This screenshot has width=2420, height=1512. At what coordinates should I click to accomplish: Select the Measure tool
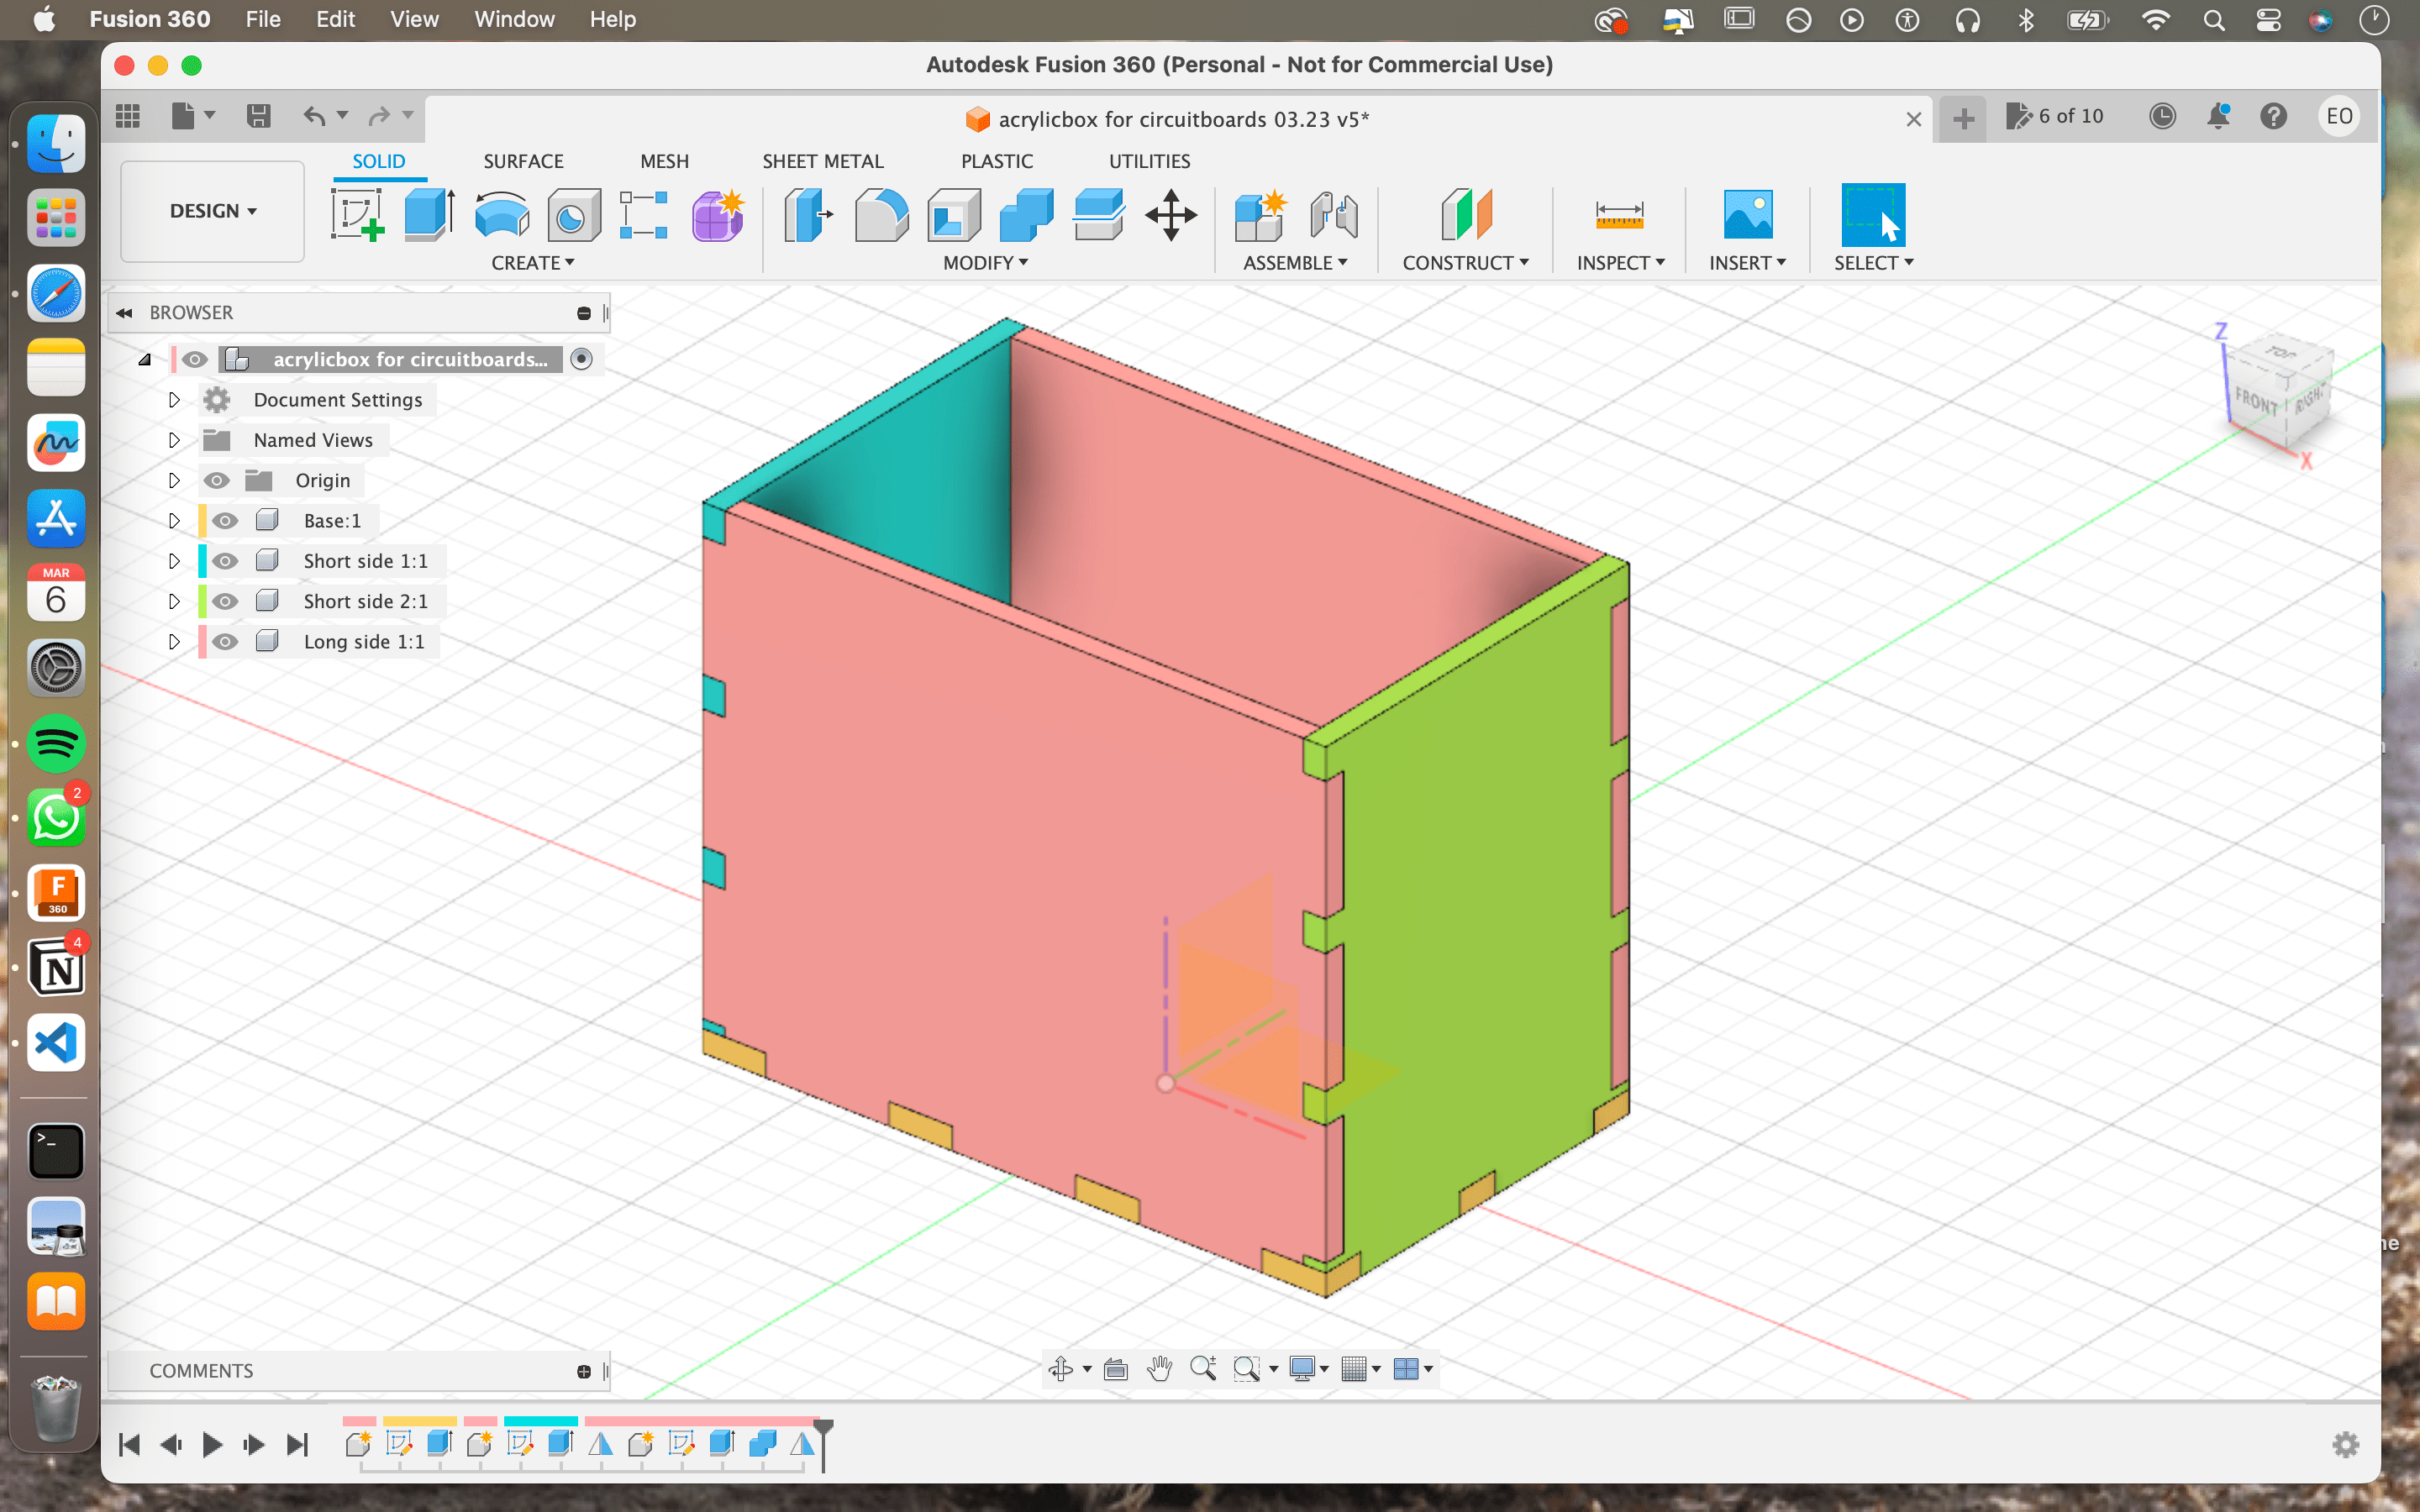pyautogui.click(x=1619, y=215)
